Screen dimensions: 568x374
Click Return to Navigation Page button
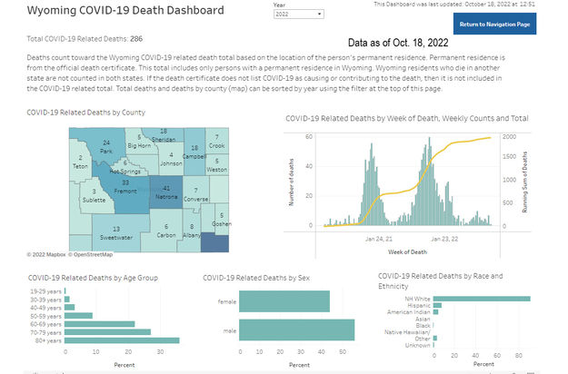click(x=494, y=24)
